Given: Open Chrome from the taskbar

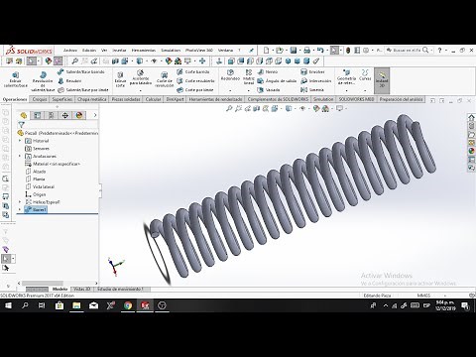Looking at the screenshot, I should [x=128, y=305].
